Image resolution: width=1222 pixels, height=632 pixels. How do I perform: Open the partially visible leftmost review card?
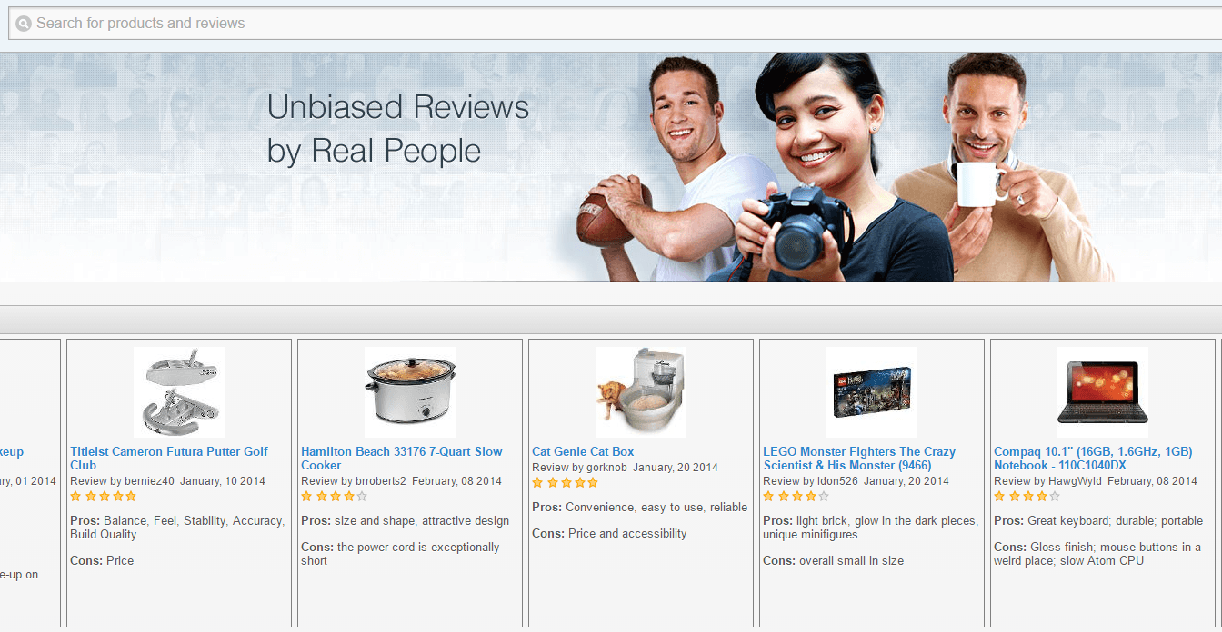pyautogui.click(x=30, y=482)
